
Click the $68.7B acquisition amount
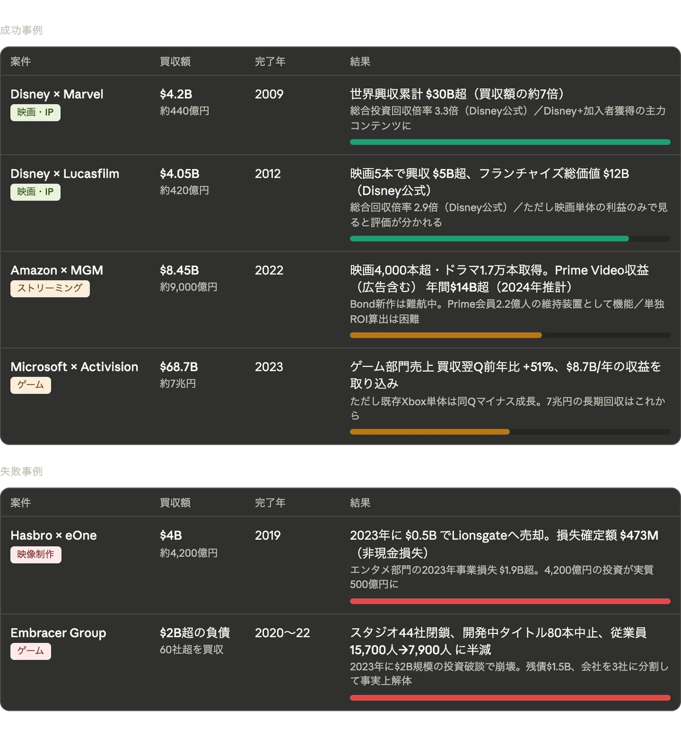tap(179, 367)
